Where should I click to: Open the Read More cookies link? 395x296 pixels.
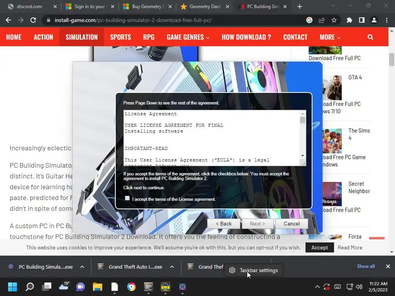(x=350, y=247)
